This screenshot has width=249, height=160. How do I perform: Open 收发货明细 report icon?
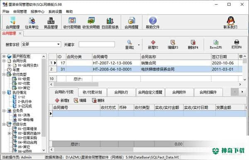click(x=91, y=23)
